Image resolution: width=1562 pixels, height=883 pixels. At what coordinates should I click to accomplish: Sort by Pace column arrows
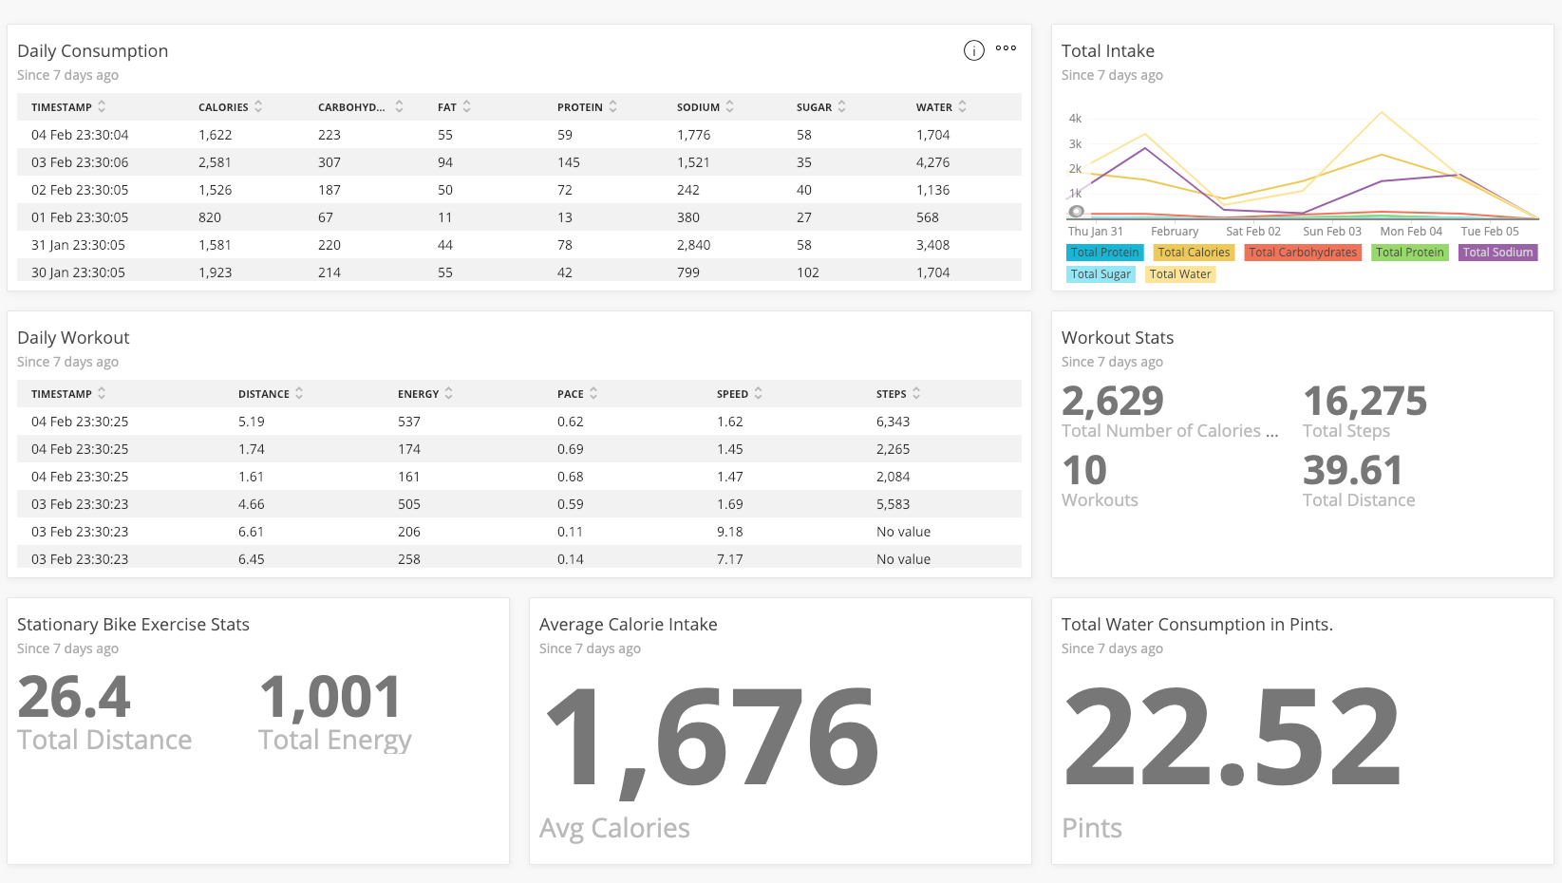593,393
